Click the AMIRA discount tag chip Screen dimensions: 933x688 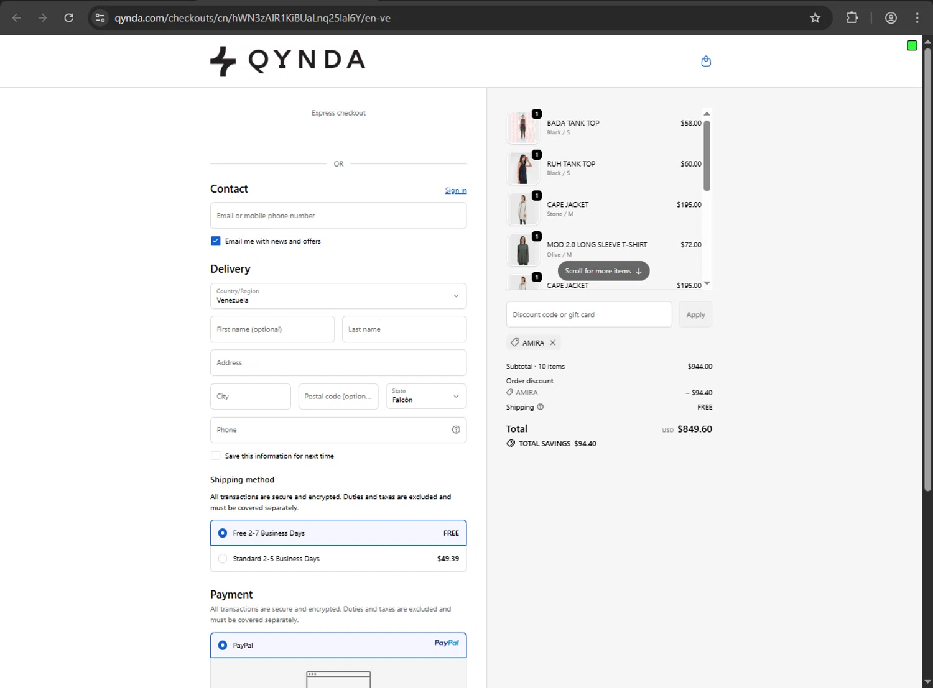pos(533,342)
